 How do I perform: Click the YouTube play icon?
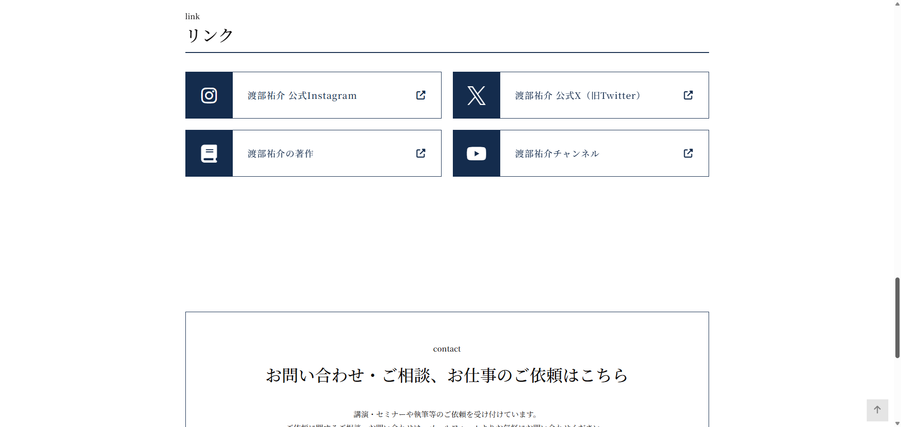pos(476,153)
